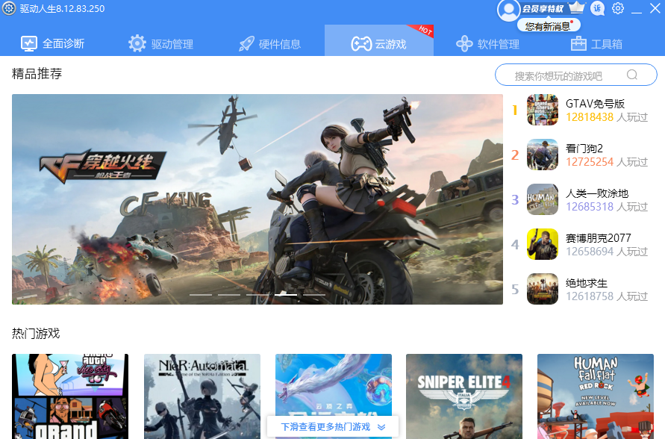The width and height of the screenshot is (665, 439).
Task: Open the 赛博朋克2077 title
Action: pos(599,238)
